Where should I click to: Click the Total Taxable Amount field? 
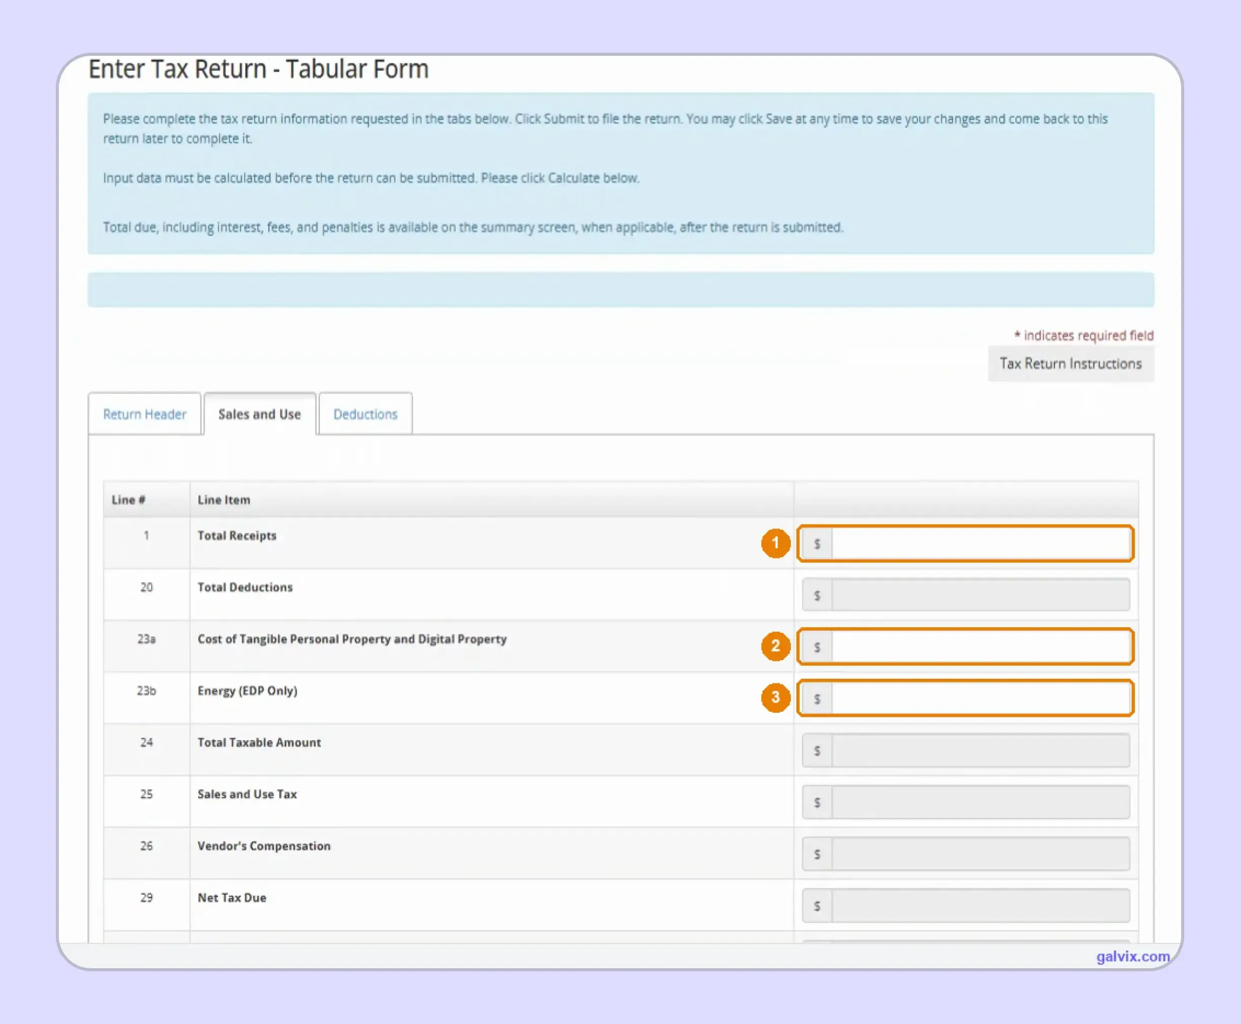click(x=981, y=750)
